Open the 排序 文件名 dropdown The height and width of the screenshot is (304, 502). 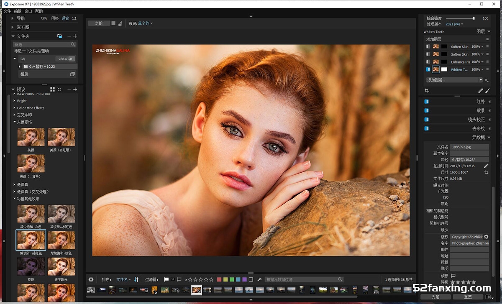click(x=123, y=279)
